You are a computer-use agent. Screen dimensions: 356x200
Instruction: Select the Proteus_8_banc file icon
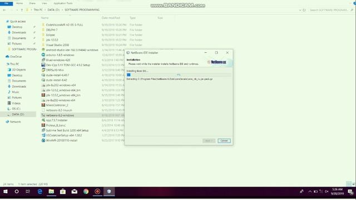tap(43, 126)
